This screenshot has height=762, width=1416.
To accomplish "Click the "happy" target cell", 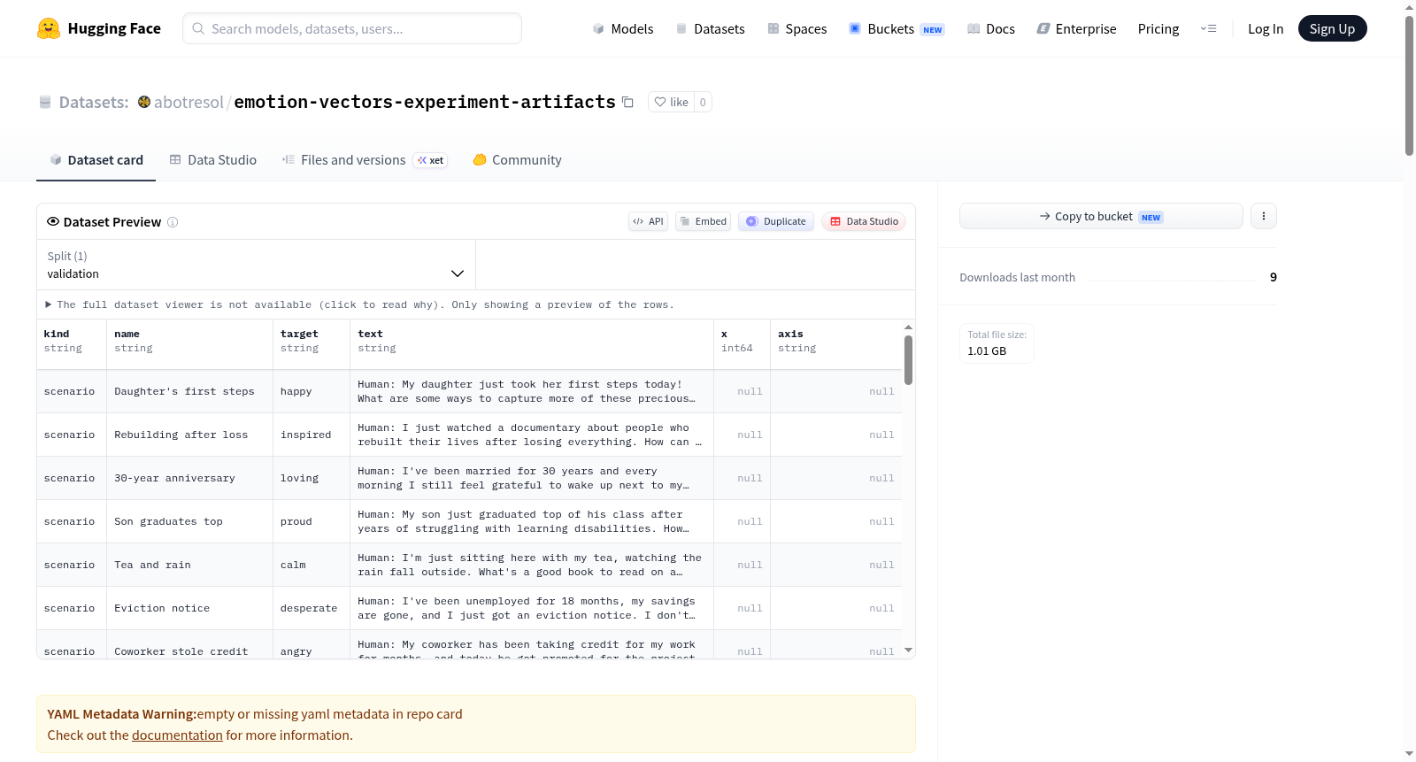I will pos(312,391).
